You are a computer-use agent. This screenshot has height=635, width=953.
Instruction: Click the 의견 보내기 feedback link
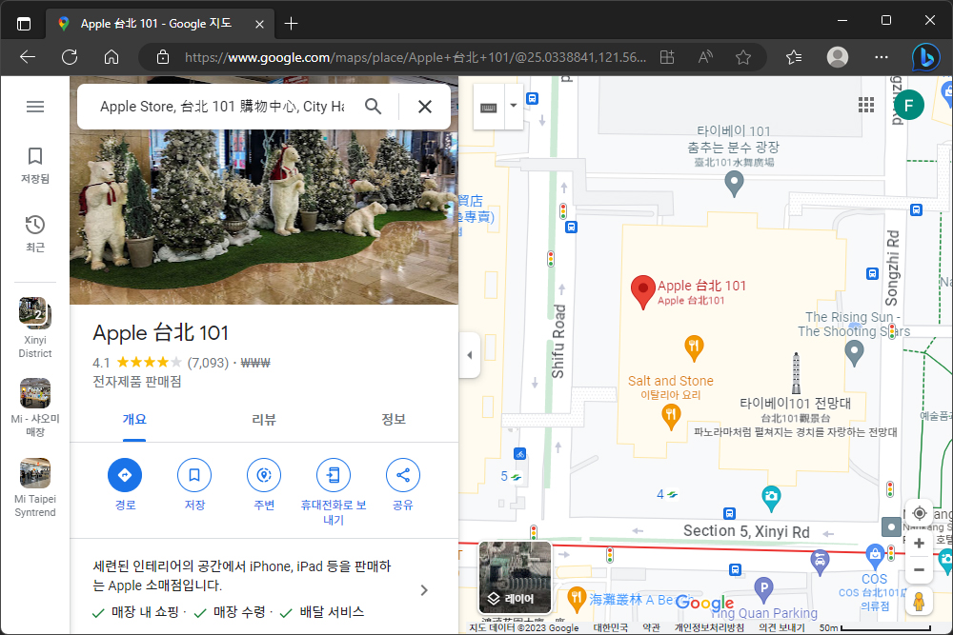pyautogui.click(x=781, y=627)
